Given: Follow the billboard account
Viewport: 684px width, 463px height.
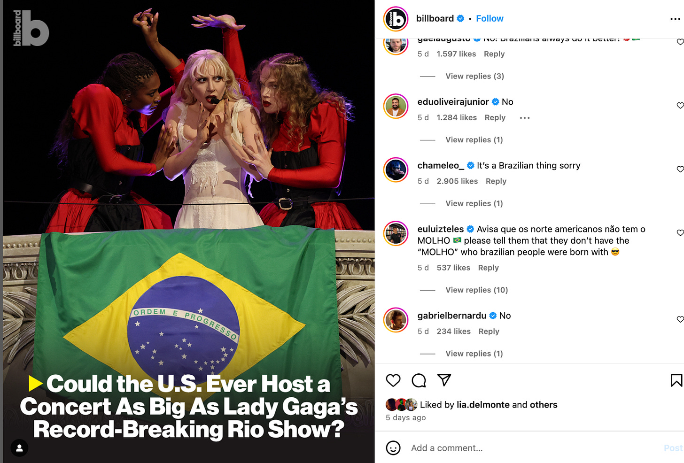Looking at the screenshot, I should point(490,18).
